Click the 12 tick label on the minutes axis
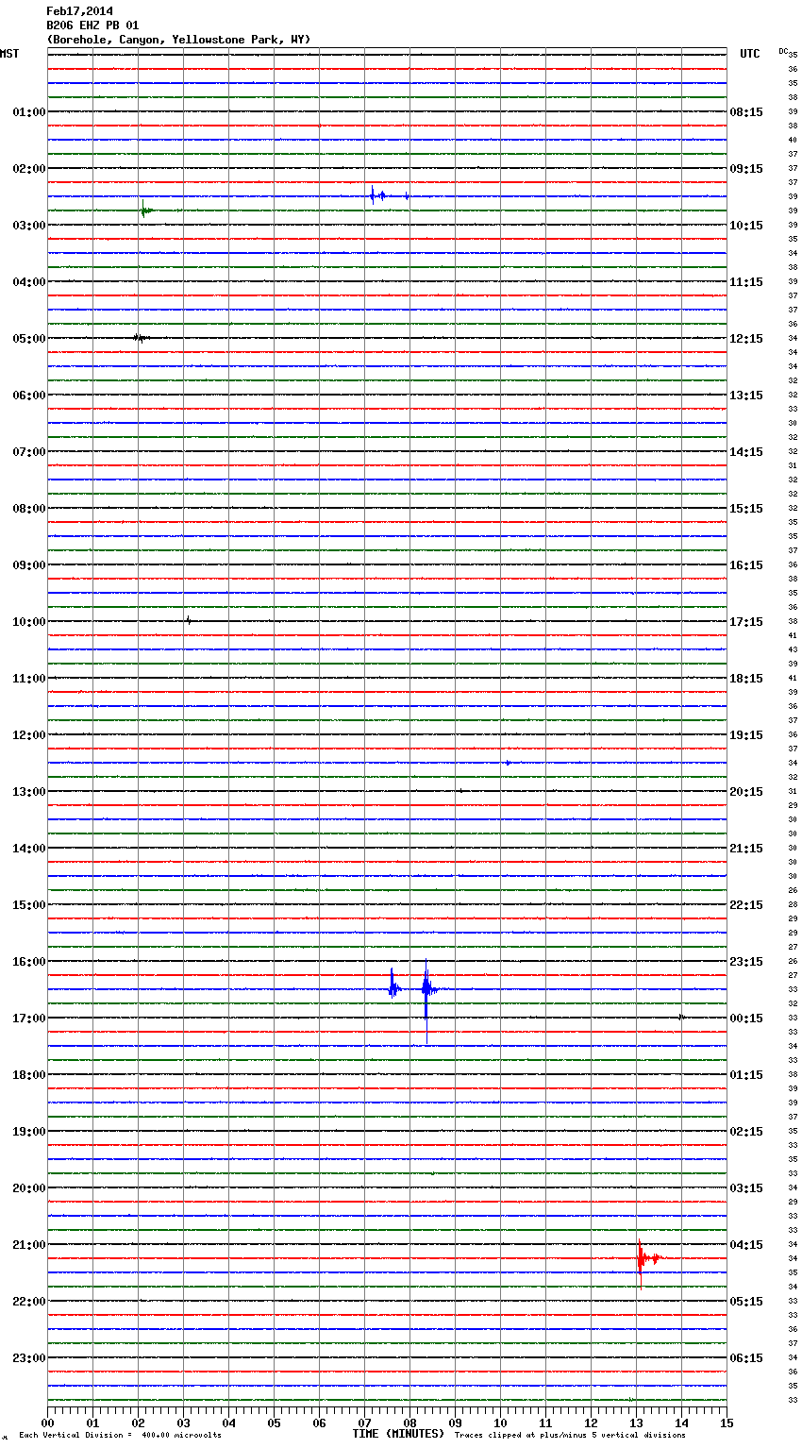This screenshot has height=1448, width=802. 591,1423
